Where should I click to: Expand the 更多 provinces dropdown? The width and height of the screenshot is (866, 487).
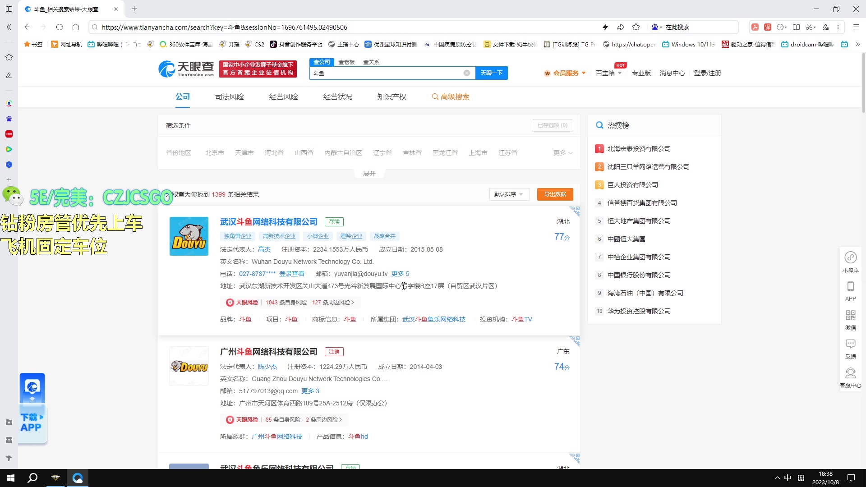(x=562, y=152)
